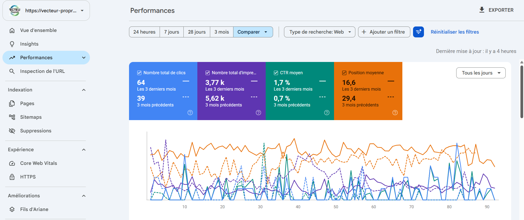Click the Ajouter un filtre button

point(384,32)
